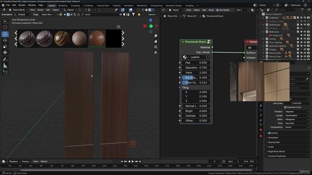Jump to the timeline end frame
The height and width of the screenshot is (175, 312).
140,161
